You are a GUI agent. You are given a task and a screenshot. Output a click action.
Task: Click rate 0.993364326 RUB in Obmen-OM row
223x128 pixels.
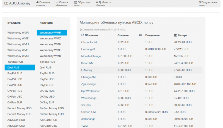(156, 112)
